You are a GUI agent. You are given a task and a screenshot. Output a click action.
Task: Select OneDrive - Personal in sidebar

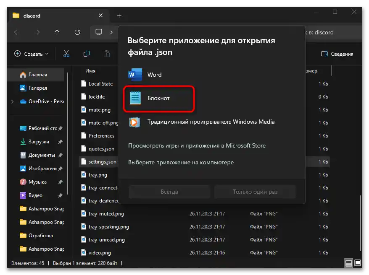(42, 101)
